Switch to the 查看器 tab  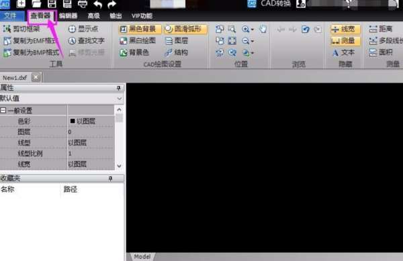pos(40,16)
